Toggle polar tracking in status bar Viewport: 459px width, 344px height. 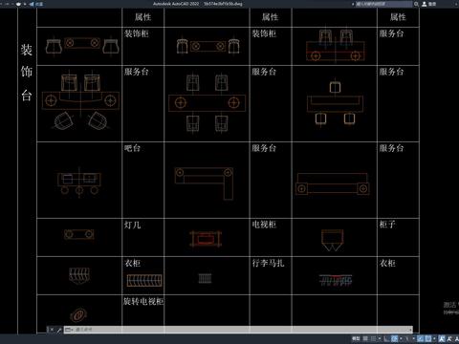(x=394, y=338)
